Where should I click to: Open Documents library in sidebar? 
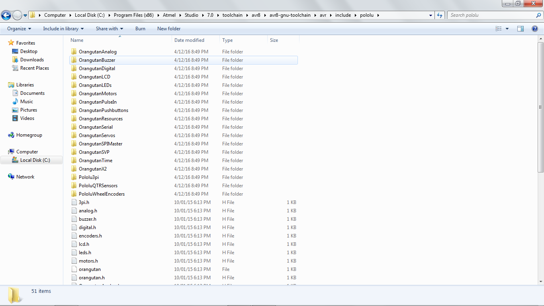32,93
